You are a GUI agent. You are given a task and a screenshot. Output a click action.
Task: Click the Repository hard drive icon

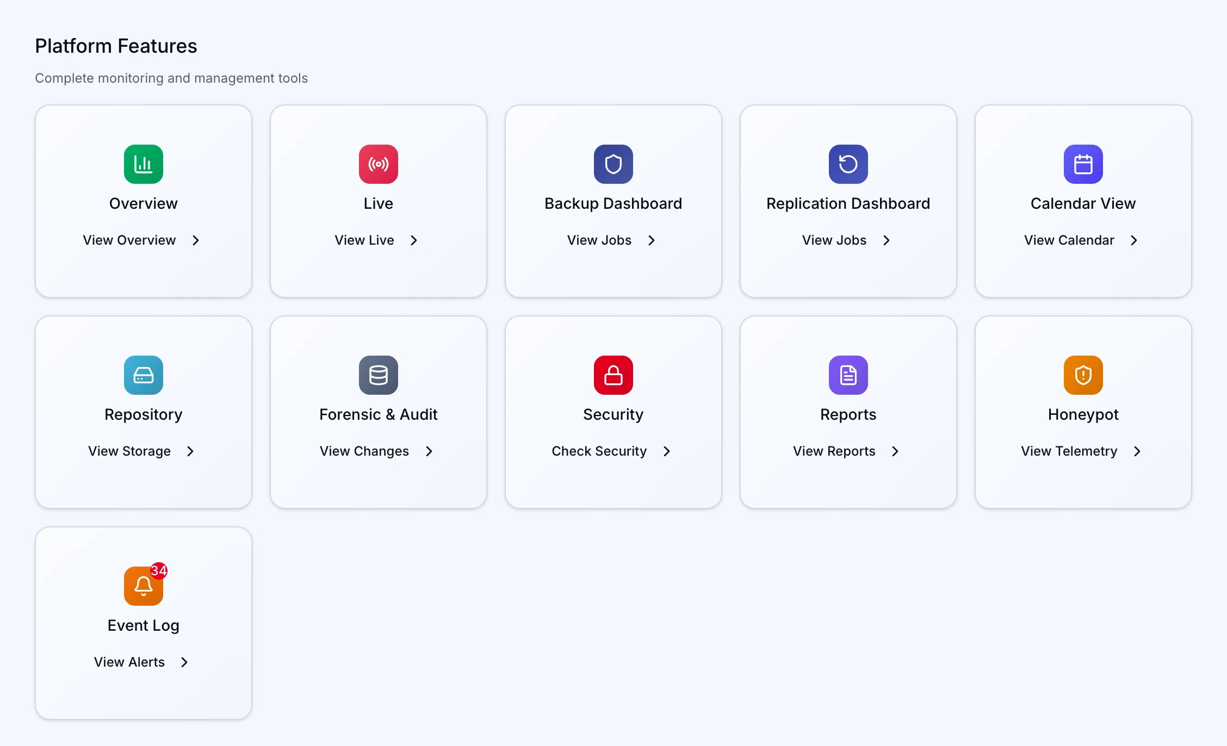pyautogui.click(x=144, y=375)
